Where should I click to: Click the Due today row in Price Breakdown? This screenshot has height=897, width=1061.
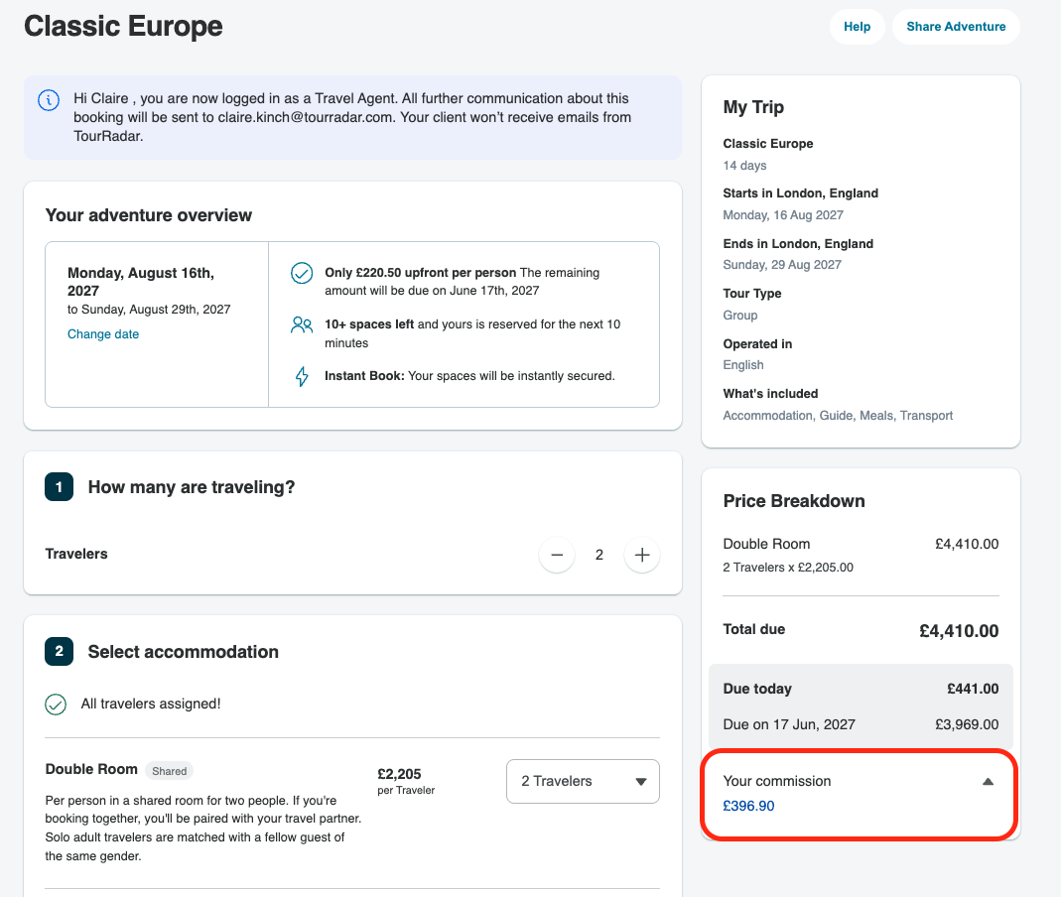[x=861, y=689]
